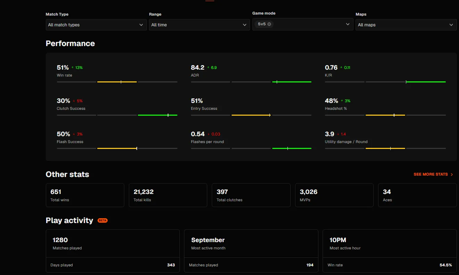
Task: Select the Aces stat card
Action: (x=417, y=195)
